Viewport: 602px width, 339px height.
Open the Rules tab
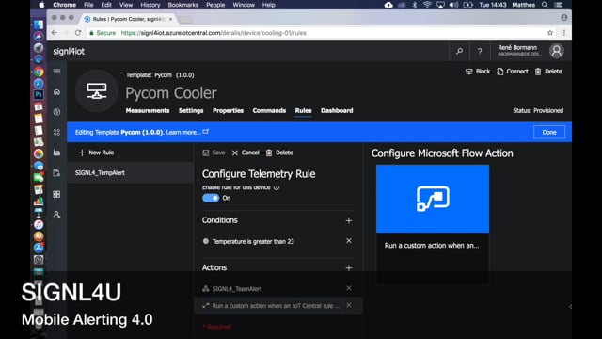pyautogui.click(x=303, y=111)
